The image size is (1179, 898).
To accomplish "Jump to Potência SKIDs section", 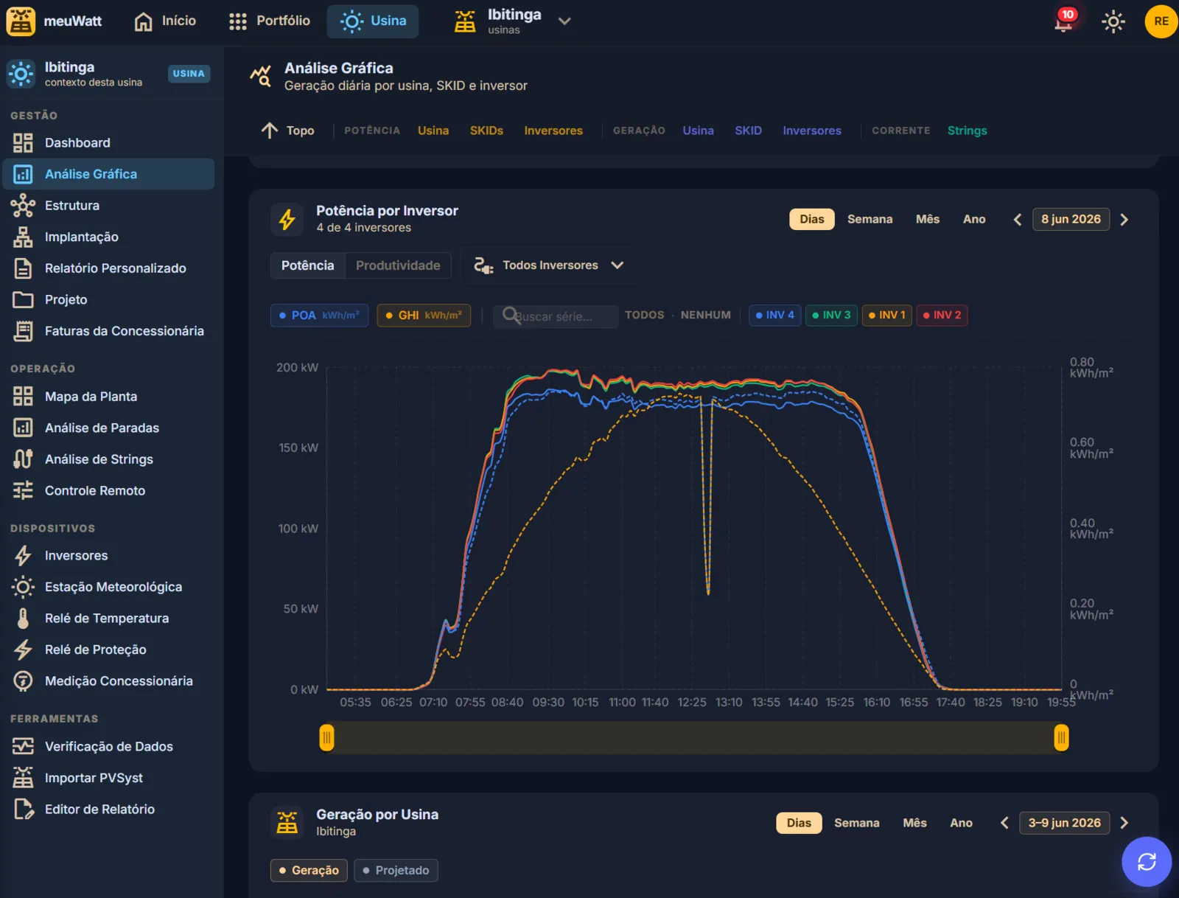I will pos(486,130).
